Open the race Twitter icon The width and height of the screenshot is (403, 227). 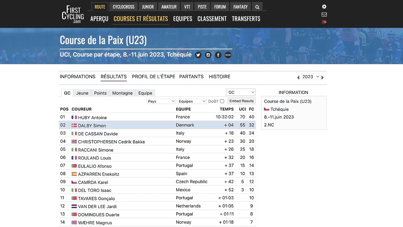click(198, 55)
